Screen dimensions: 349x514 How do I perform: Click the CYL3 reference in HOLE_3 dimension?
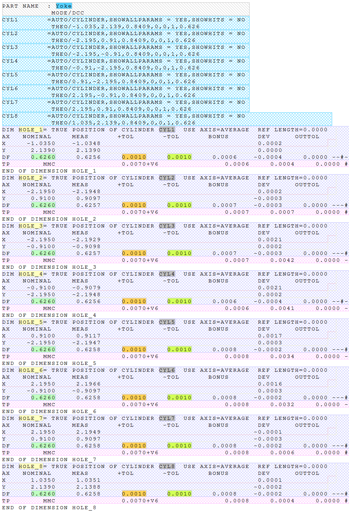point(167,226)
